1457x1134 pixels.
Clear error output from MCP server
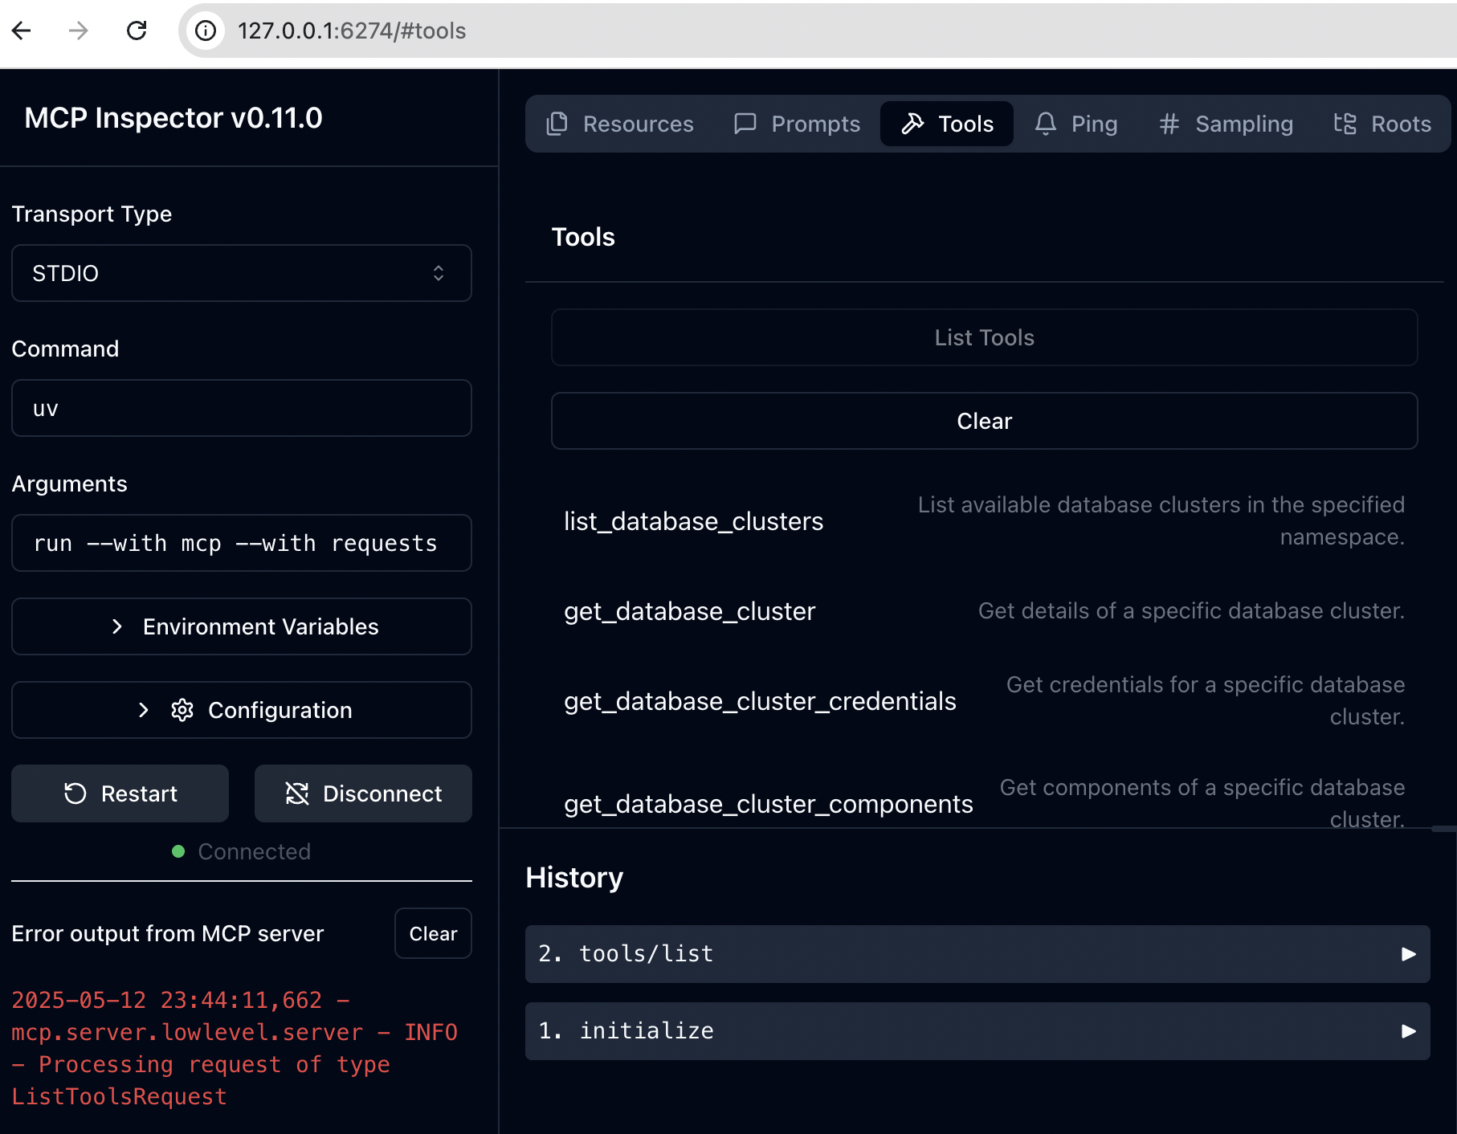point(433,933)
